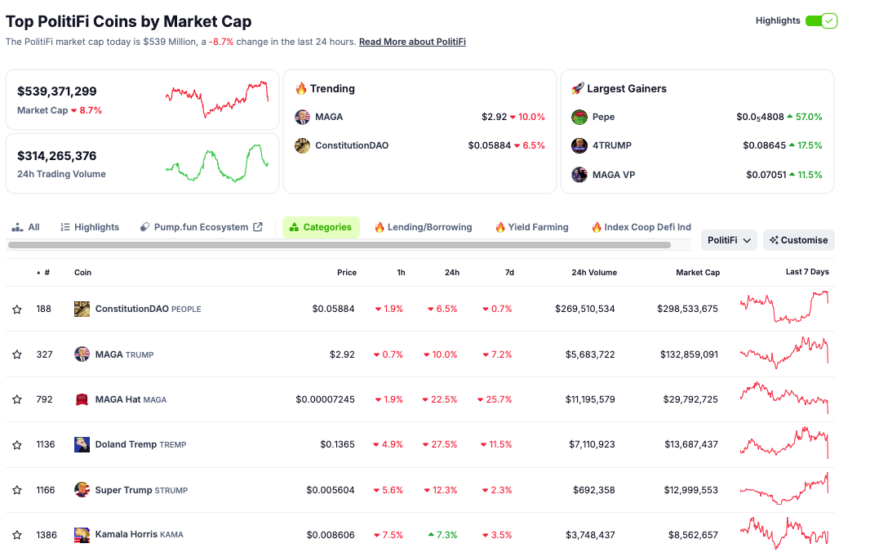Switch to the Highlights tab

point(89,226)
